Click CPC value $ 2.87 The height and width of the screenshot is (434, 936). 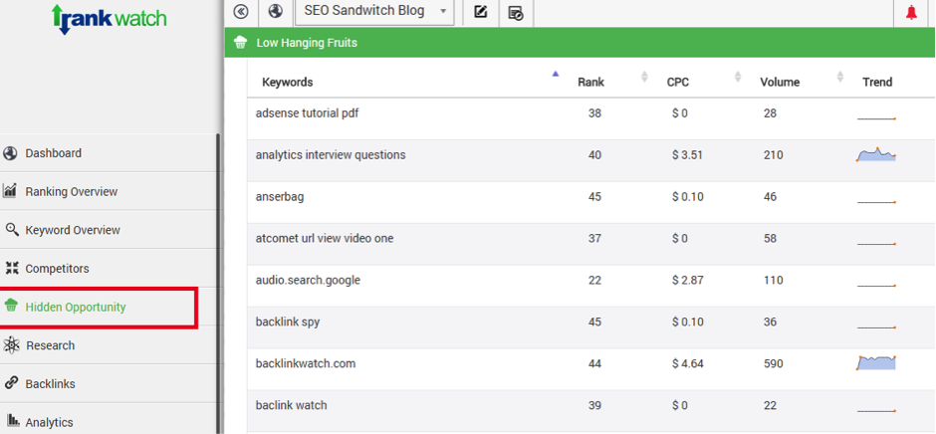coord(687,280)
